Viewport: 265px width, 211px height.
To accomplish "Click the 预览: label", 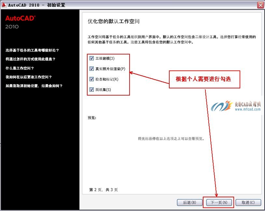I will tap(92, 118).
